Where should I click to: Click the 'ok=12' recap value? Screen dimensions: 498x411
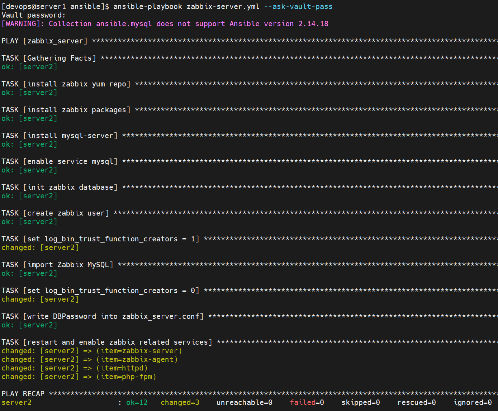(137, 402)
